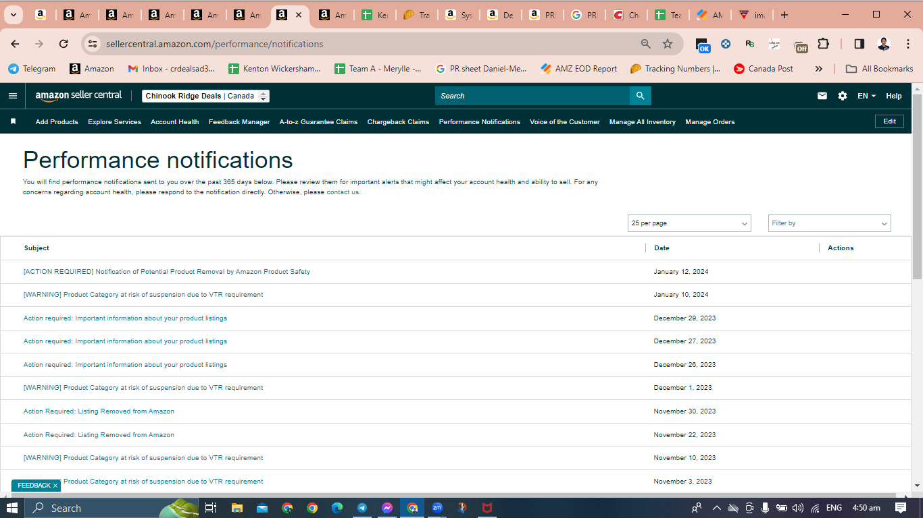Click the Edit button in the nav bar
Viewport: 923px width, 518px height.
click(x=889, y=121)
